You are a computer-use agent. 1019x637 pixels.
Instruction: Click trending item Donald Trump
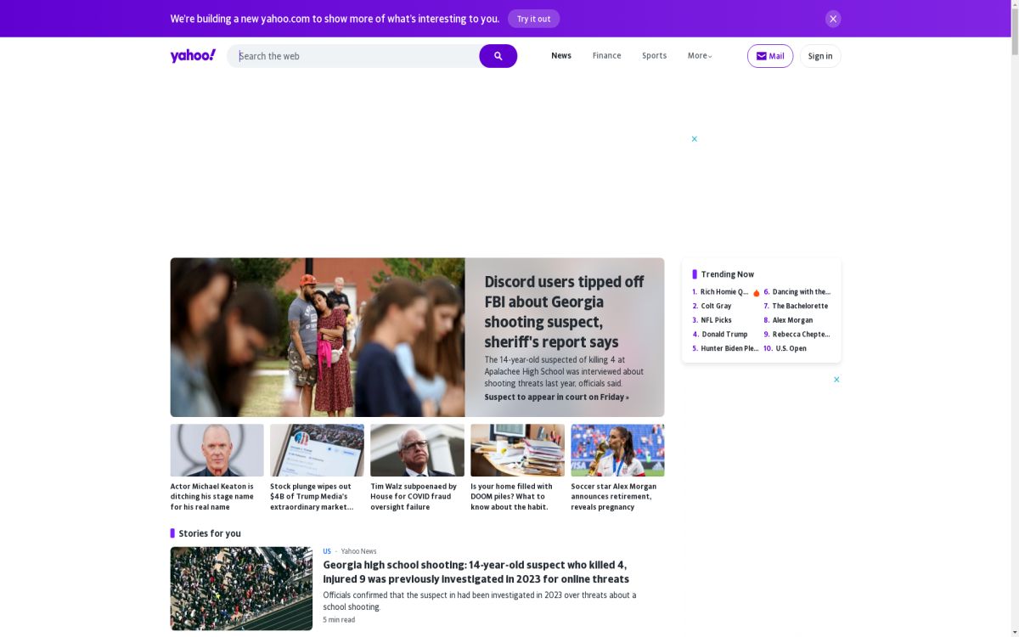pyautogui.click(x=724, y=335)
